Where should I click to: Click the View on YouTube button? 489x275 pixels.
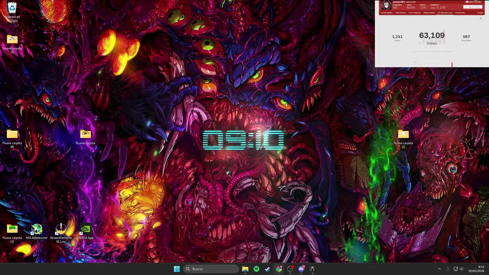point(473,2)
